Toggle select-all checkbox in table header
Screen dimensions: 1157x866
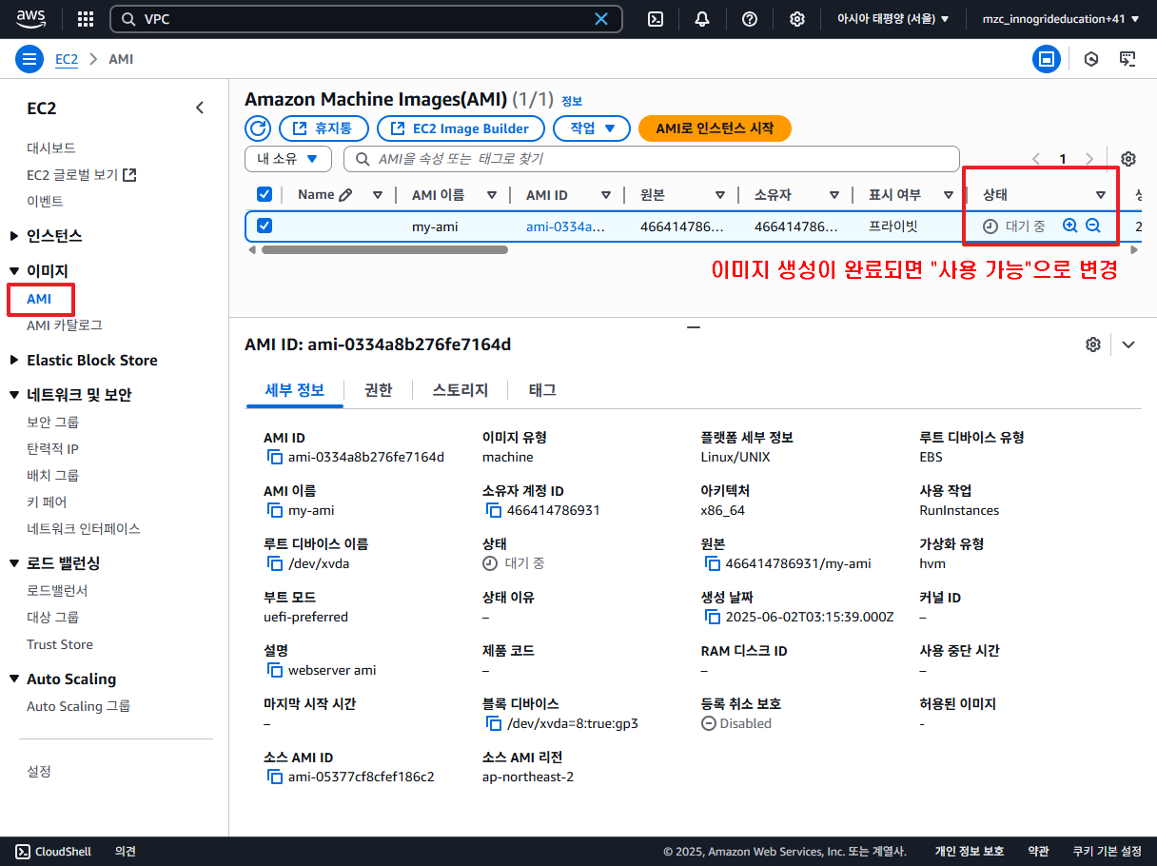[265, 195]
